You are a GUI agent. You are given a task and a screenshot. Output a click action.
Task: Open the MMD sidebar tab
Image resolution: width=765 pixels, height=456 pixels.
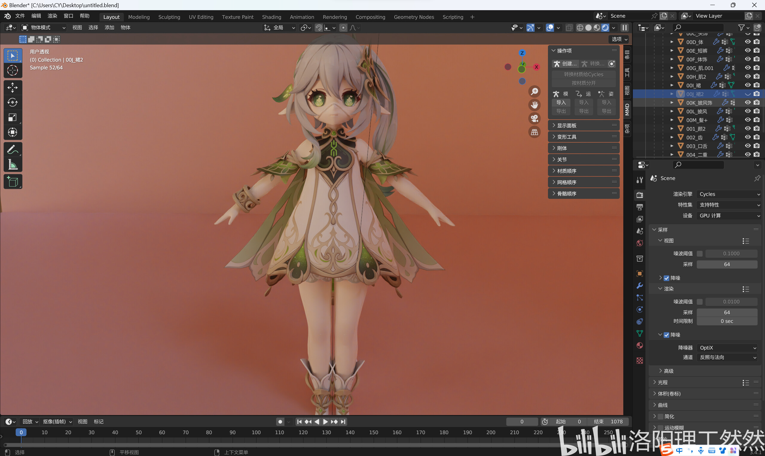click(627, 109)
